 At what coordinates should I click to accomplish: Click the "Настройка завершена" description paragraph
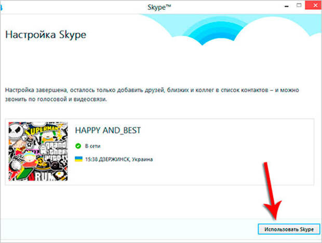152,94
